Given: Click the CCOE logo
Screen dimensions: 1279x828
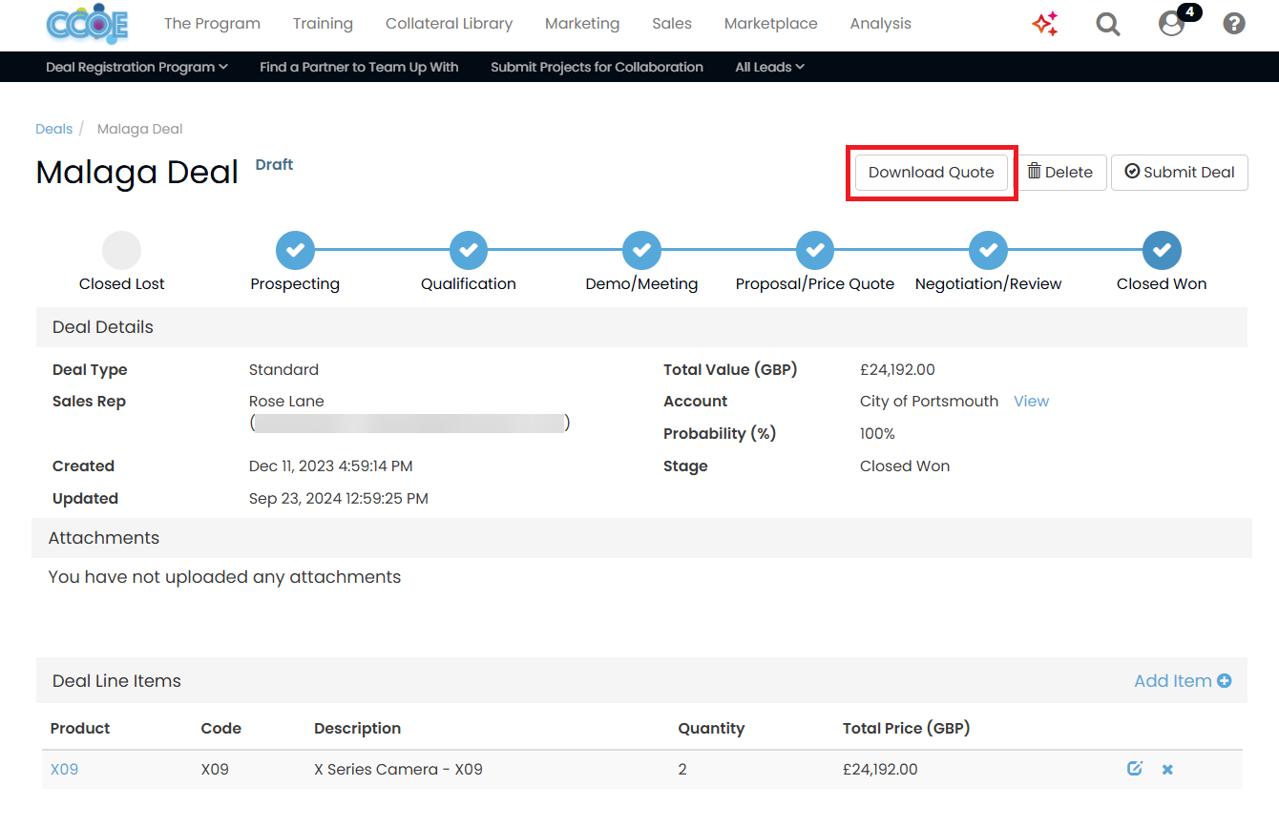Looking at the screenshot, I should [x=87, y=24].
